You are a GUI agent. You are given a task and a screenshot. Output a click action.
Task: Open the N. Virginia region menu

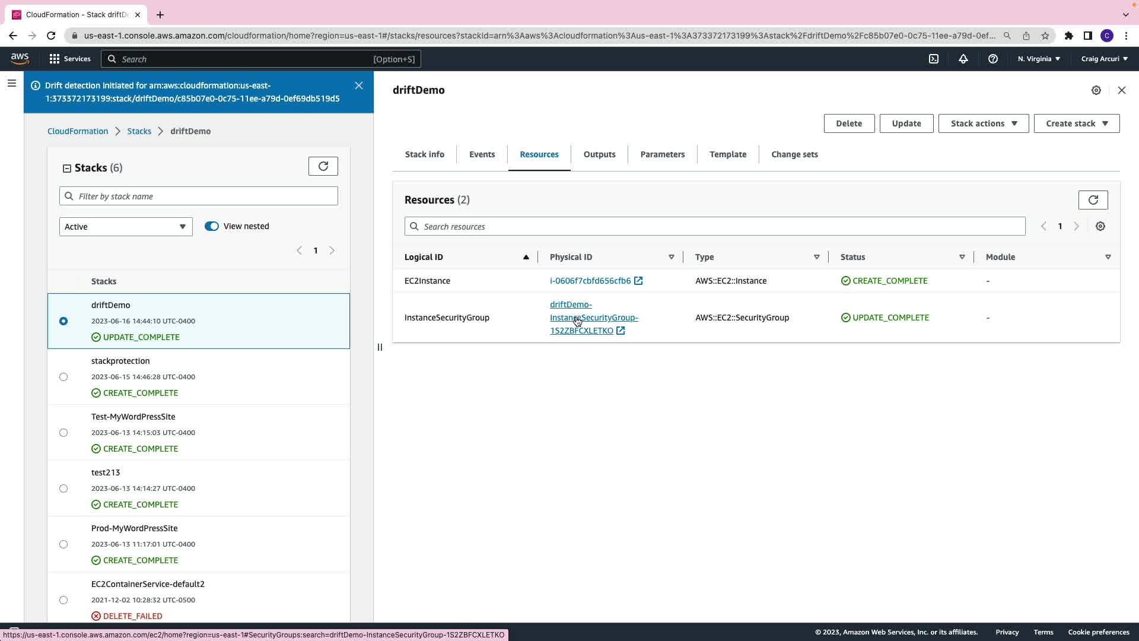coord(1039,59)
